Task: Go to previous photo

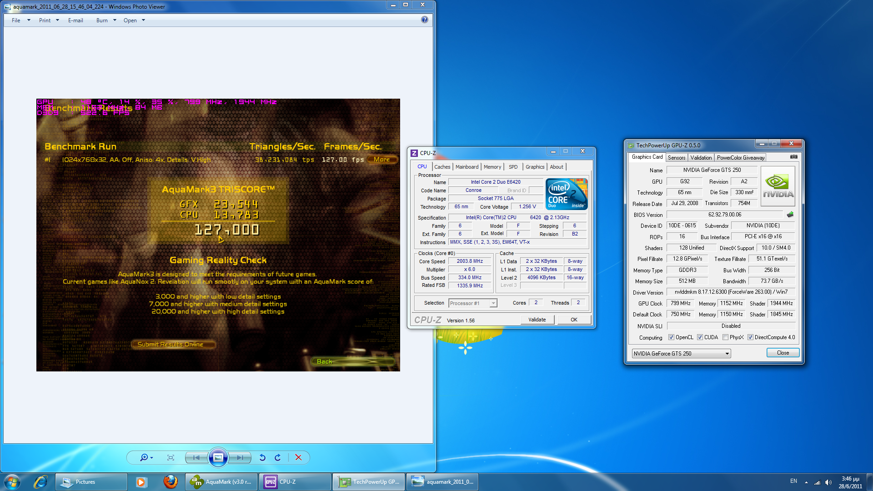Action: pos(196,457)
